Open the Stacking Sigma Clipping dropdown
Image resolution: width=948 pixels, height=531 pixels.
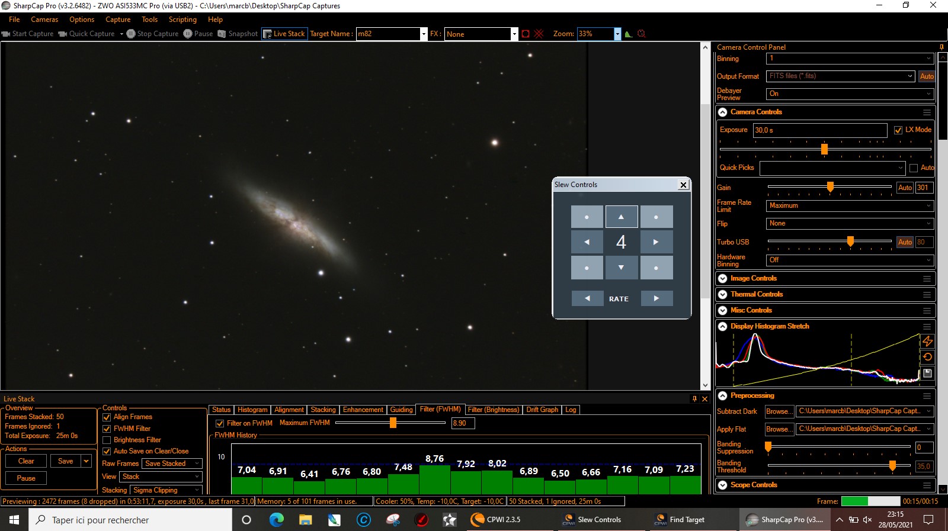pyautogui.click(x=166, y=490)
